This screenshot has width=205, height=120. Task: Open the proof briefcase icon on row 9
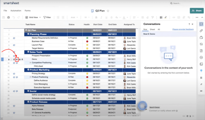pyautogui.click(x=20, y=59)
